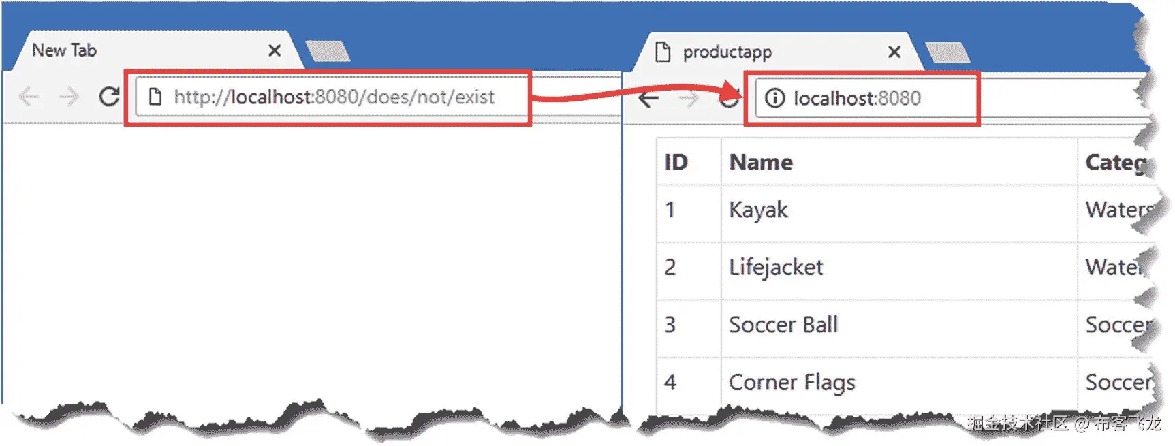Image resolution: width=1175 pixels, height=446 pixels.
Task: Click site info icon beside localhost:8080
Action: 774,99
